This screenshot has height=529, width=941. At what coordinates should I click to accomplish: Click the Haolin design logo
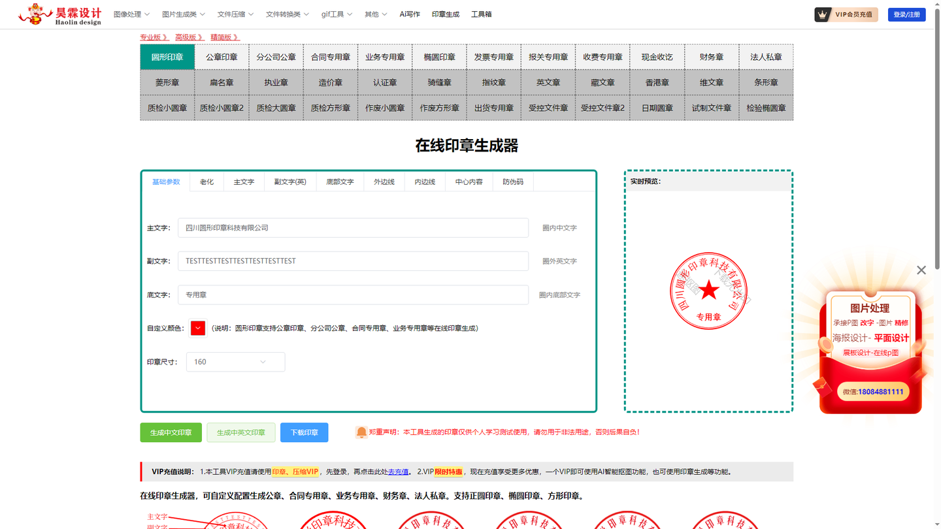click(60, 14)
